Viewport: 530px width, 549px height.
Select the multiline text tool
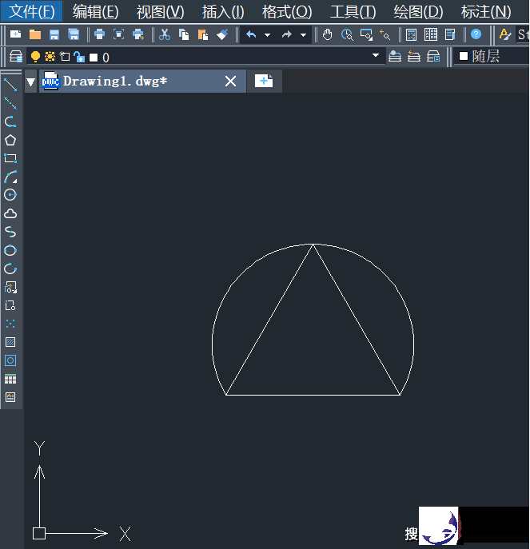click(x=10, y=397)
